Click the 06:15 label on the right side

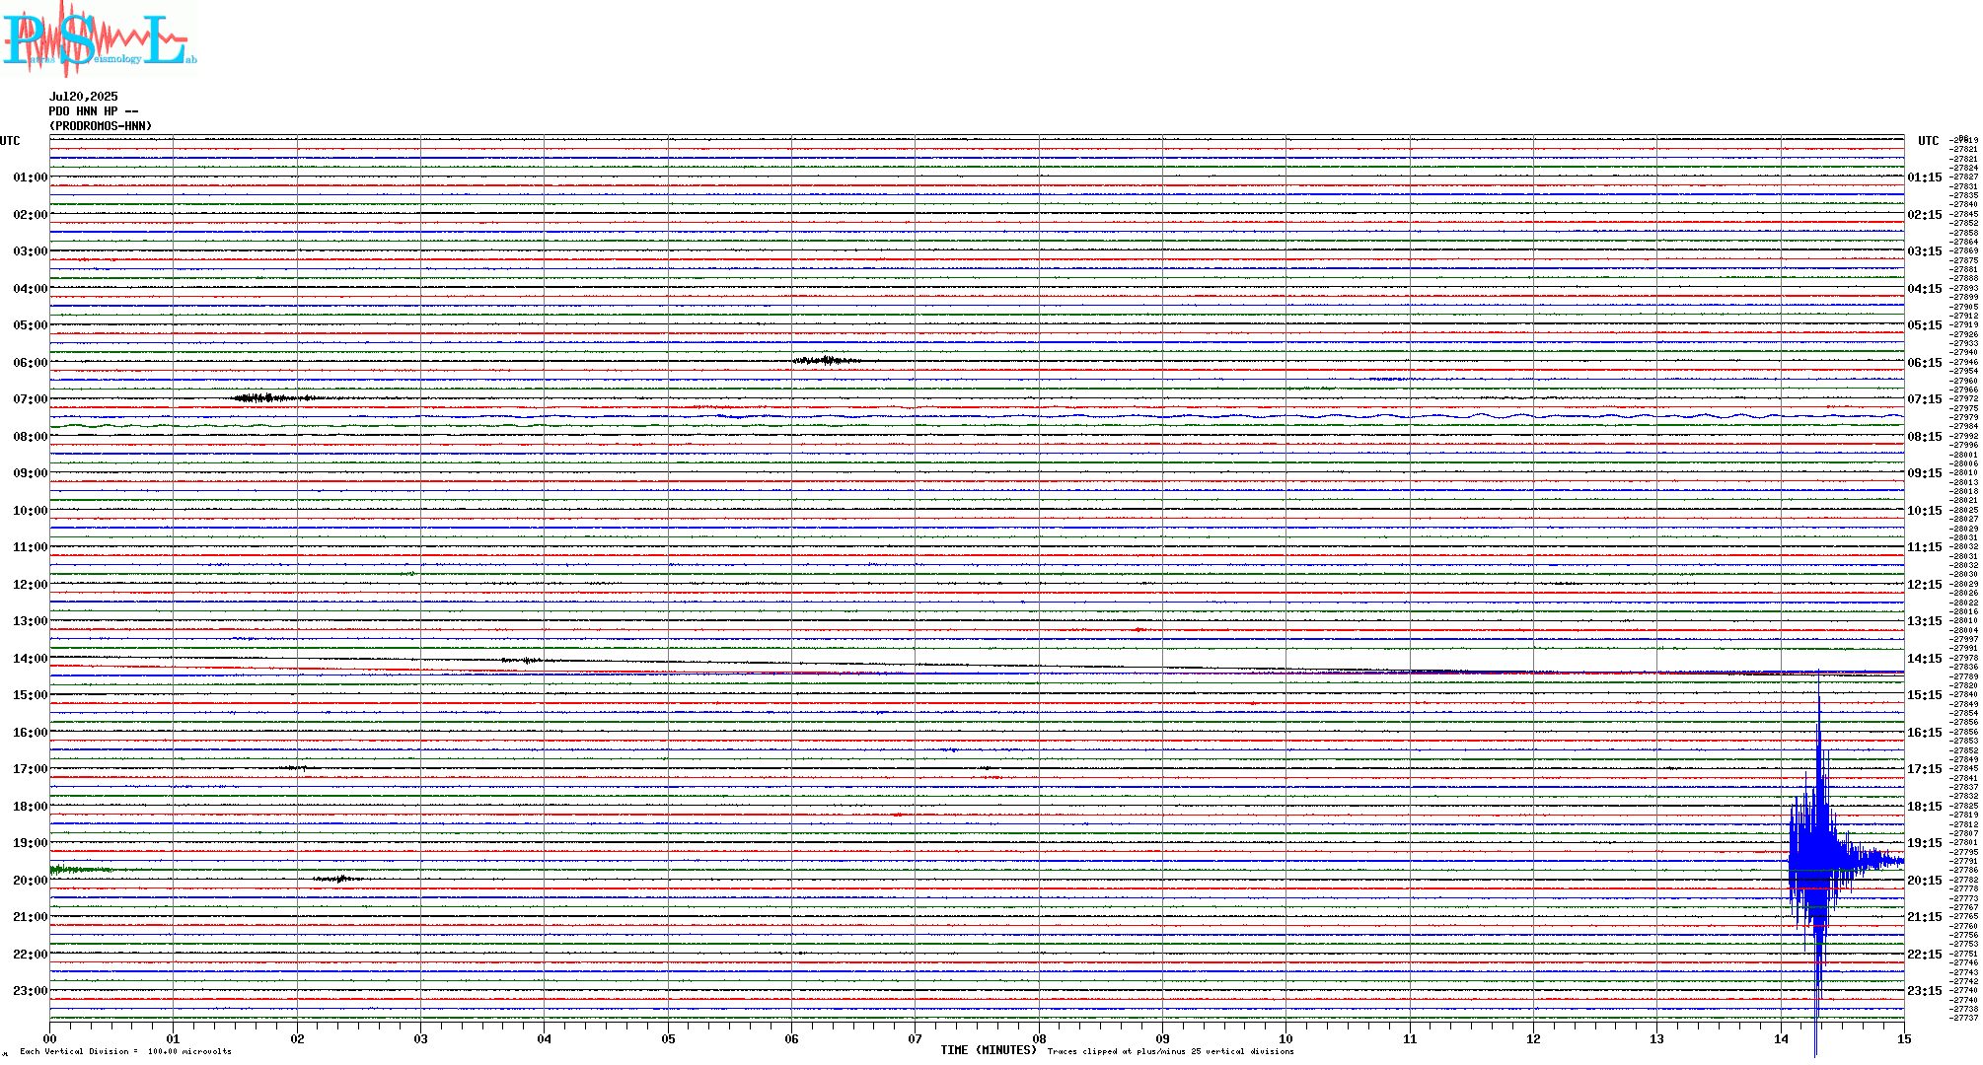(x=1925, y=363)
